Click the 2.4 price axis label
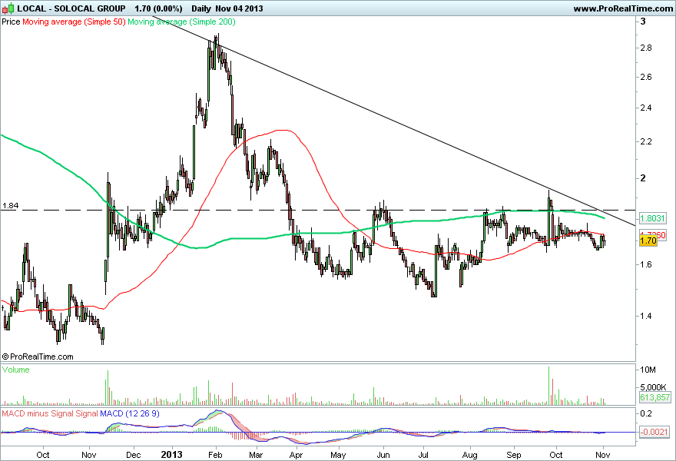676x461 pixels. (646, 108)
